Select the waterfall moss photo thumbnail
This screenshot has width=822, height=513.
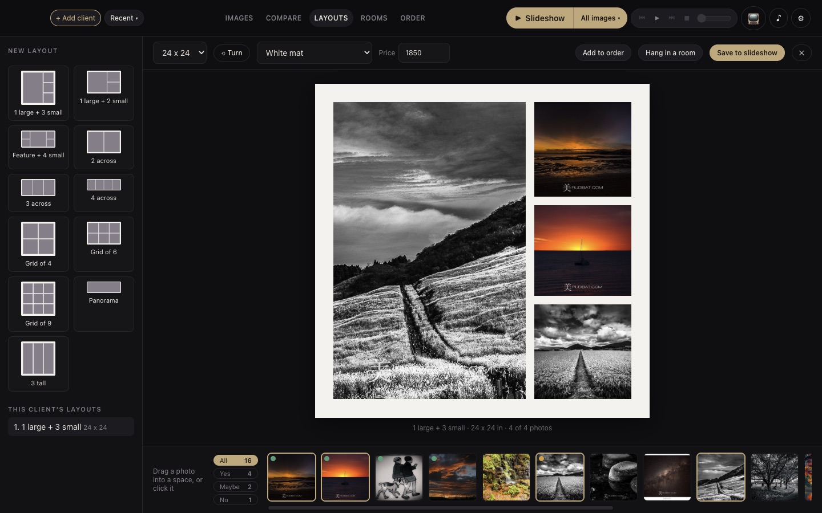tap(506, 477)
